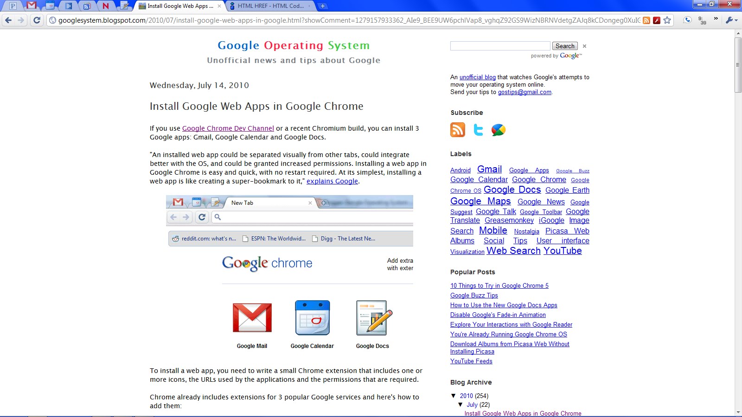Open the Chrome wrench menu
This screenshot has width=742, height=417.
731,20
